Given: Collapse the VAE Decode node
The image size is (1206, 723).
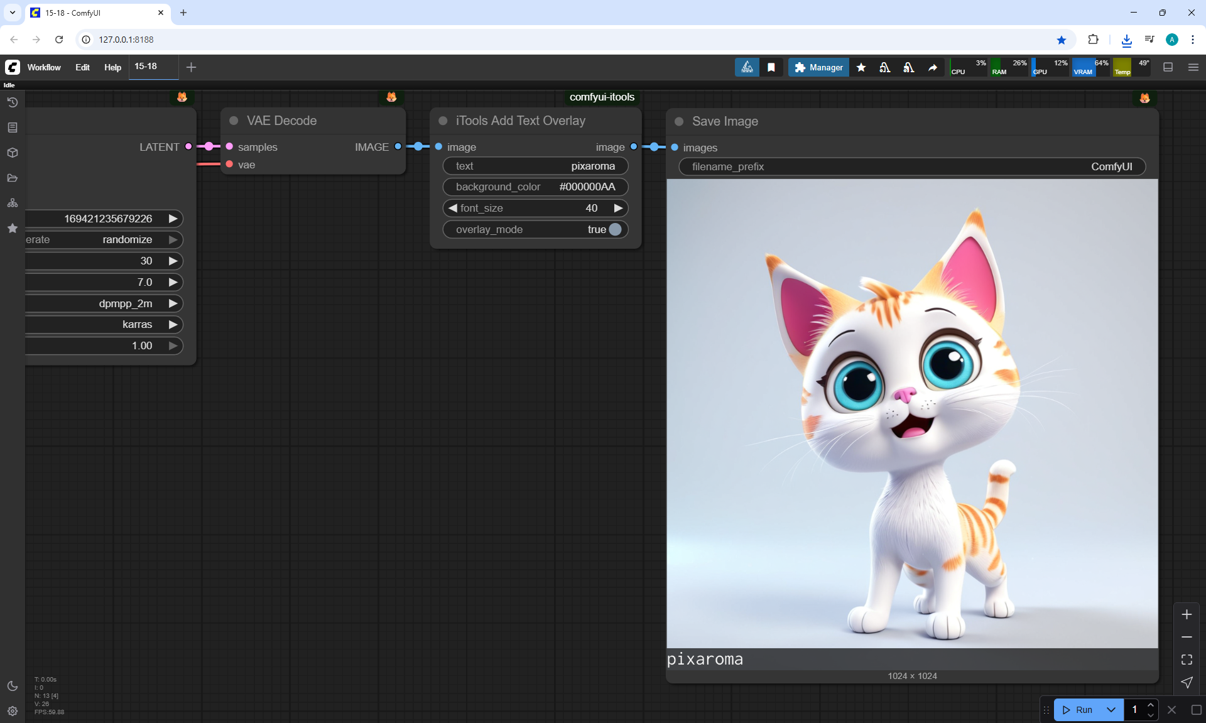Looking at the screenshot, I should [234, 121].
